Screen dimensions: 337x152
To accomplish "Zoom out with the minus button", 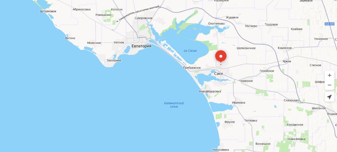I will pos(329,85).
